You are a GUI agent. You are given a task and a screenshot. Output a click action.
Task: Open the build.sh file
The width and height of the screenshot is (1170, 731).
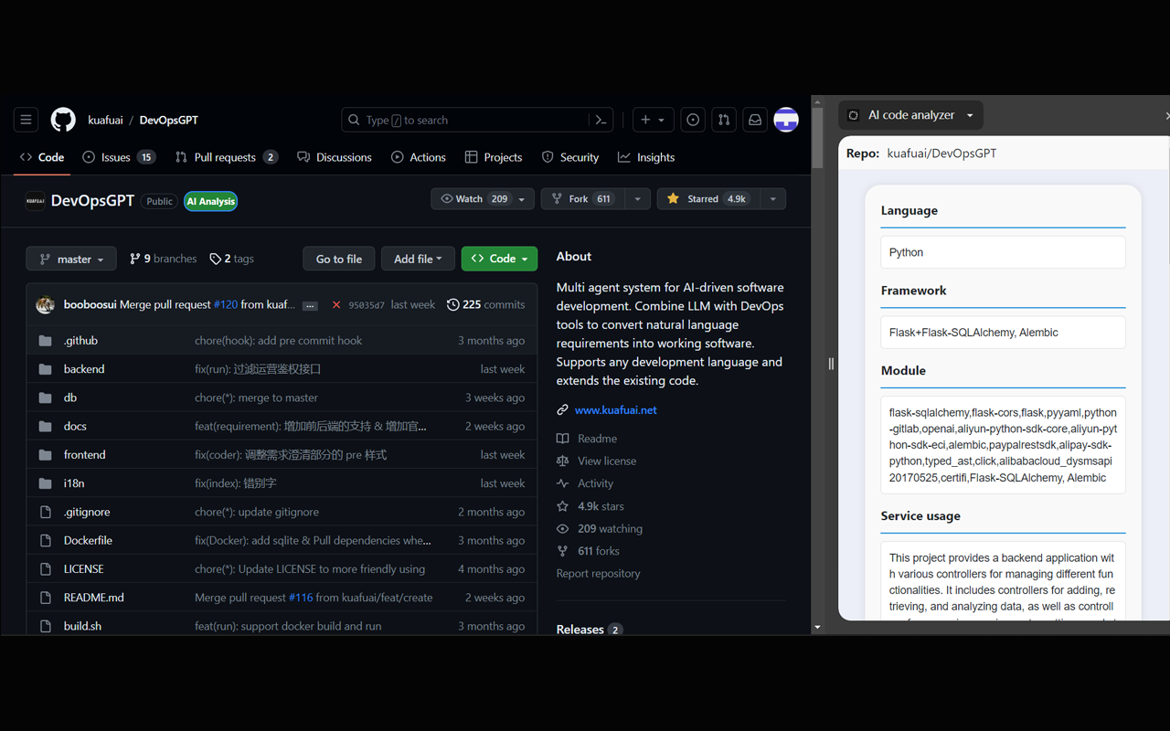click(82, 626)
